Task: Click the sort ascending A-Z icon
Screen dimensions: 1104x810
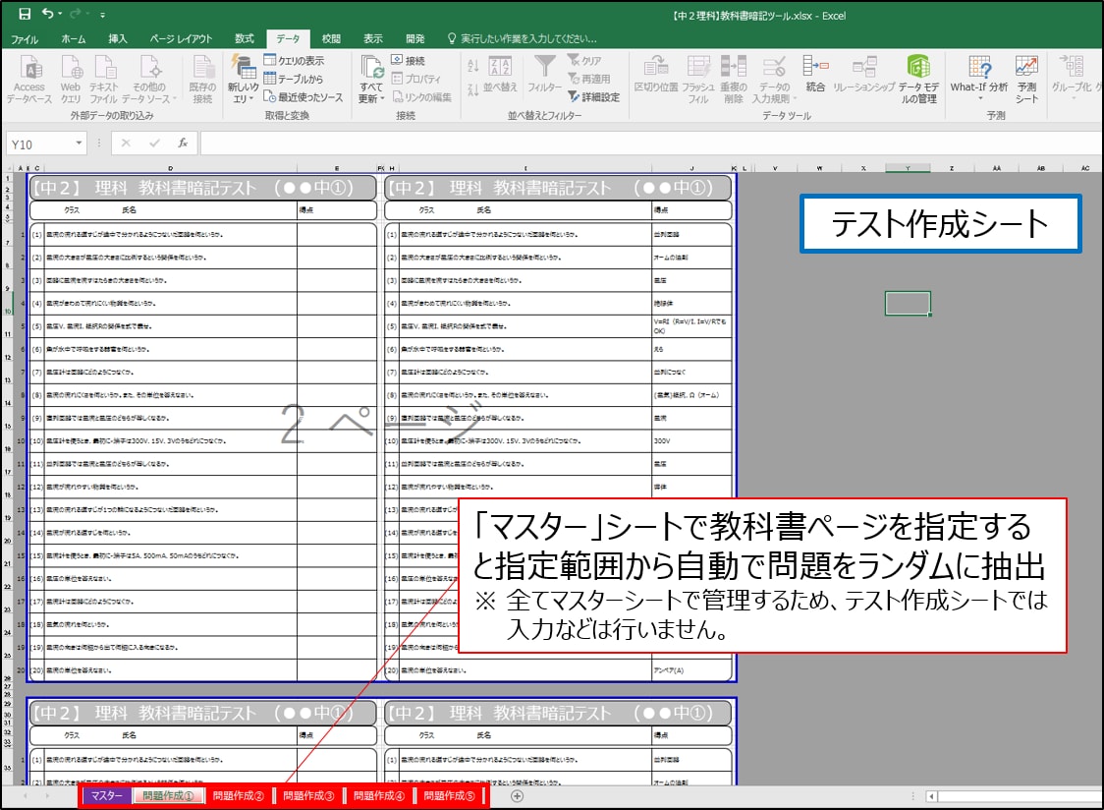Action: [x=473, y=66]
